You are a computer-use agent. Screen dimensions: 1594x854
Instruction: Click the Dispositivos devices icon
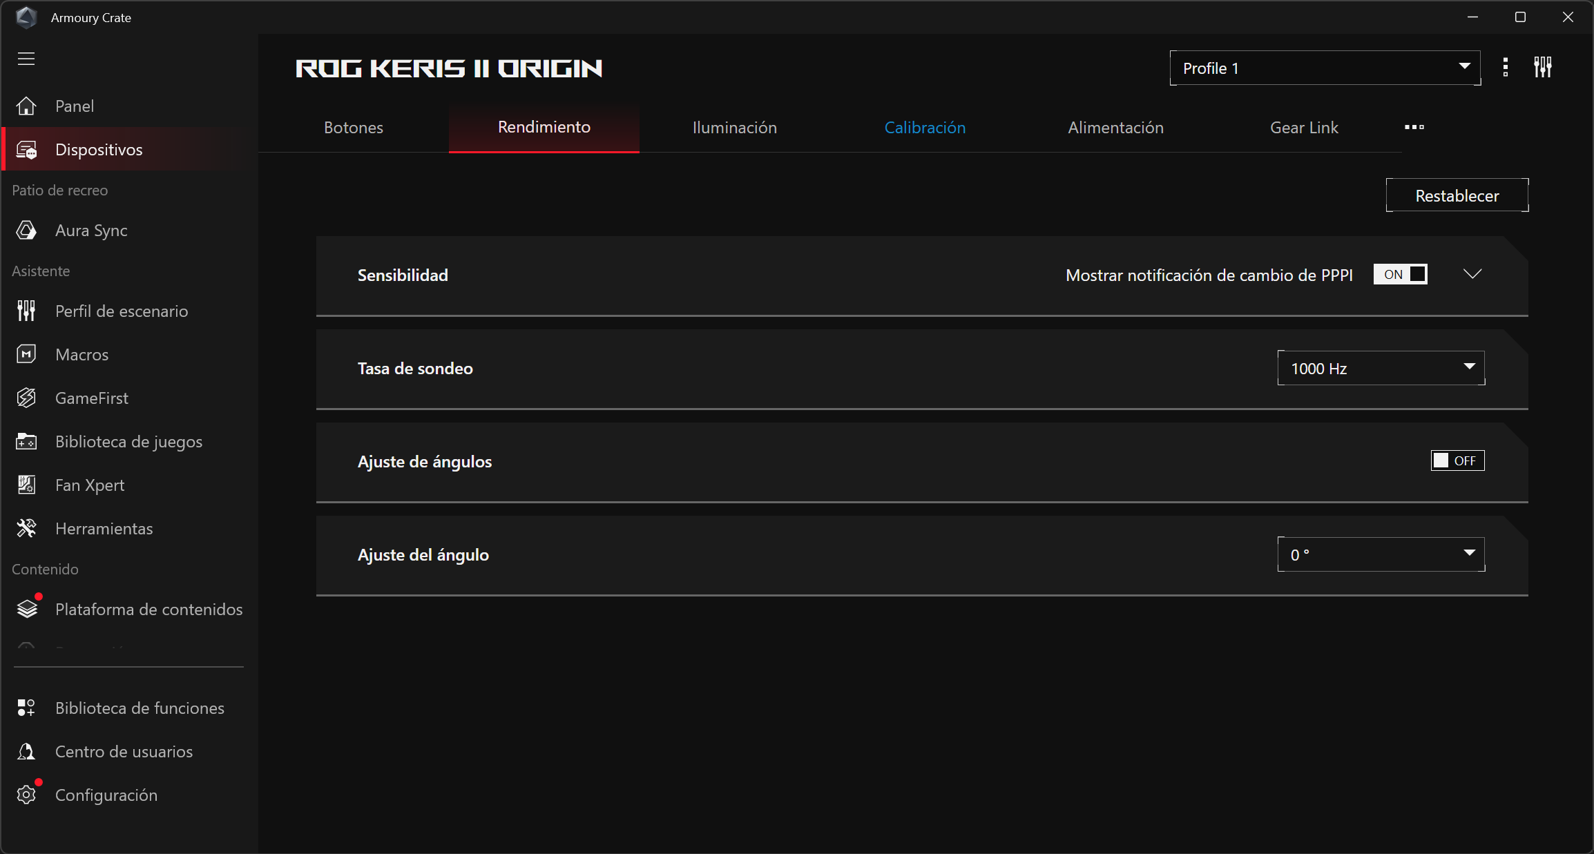[26, 149]
